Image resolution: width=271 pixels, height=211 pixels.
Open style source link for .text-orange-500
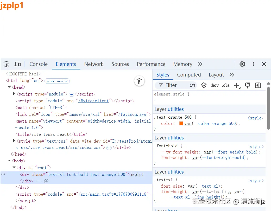[x=256, y=118]
